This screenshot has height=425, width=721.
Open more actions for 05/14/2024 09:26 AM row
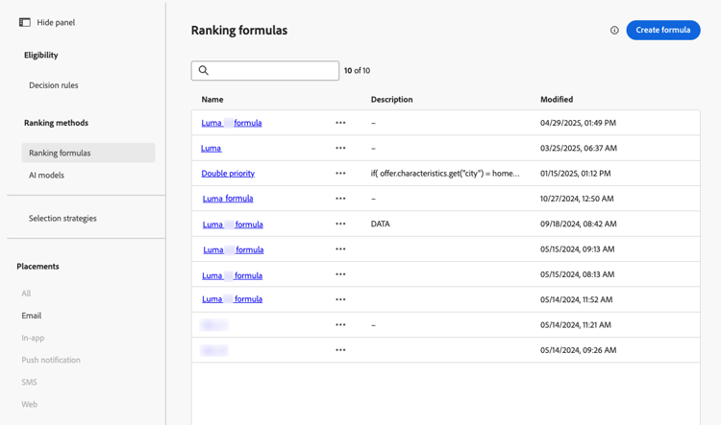(340, 350)
